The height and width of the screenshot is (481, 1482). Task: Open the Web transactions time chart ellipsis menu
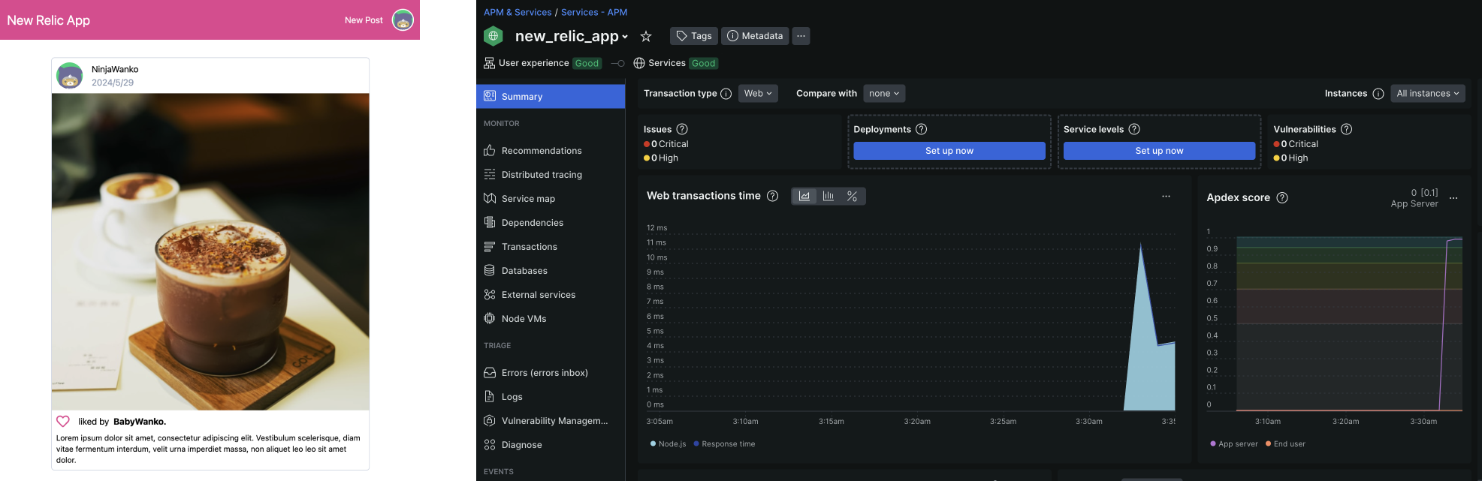(x=1167, y=197)
